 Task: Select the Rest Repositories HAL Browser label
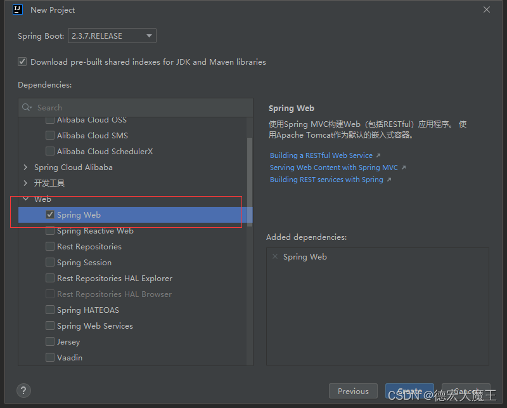pos(114,294)
